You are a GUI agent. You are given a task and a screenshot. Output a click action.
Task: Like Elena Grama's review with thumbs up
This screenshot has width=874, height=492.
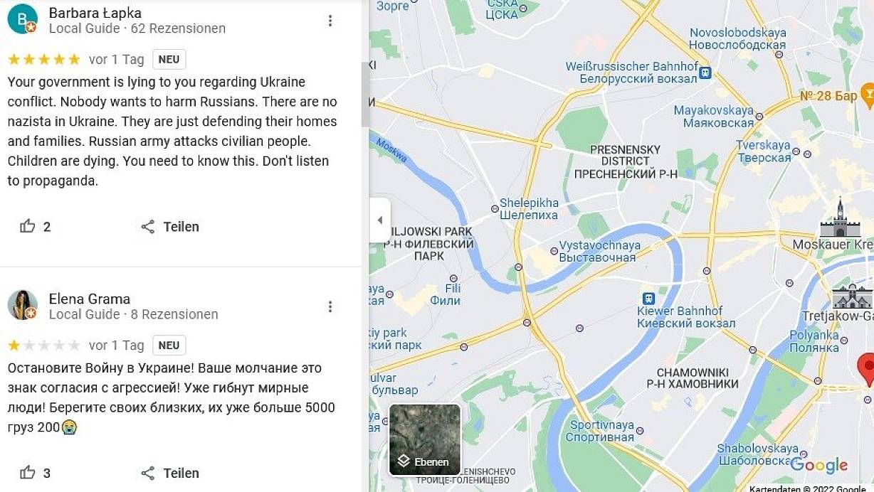click(28, 473)
